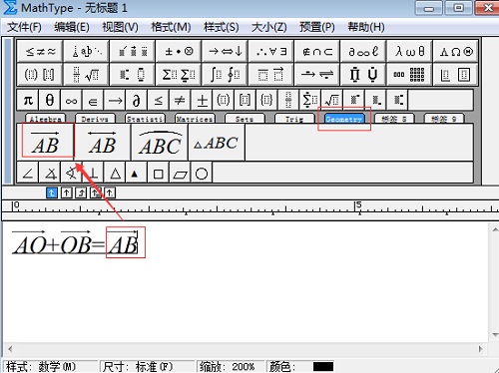Click the 缩放: 200% zoom field
This screenshot has height=373, width=499.
(x=230, y=367)
